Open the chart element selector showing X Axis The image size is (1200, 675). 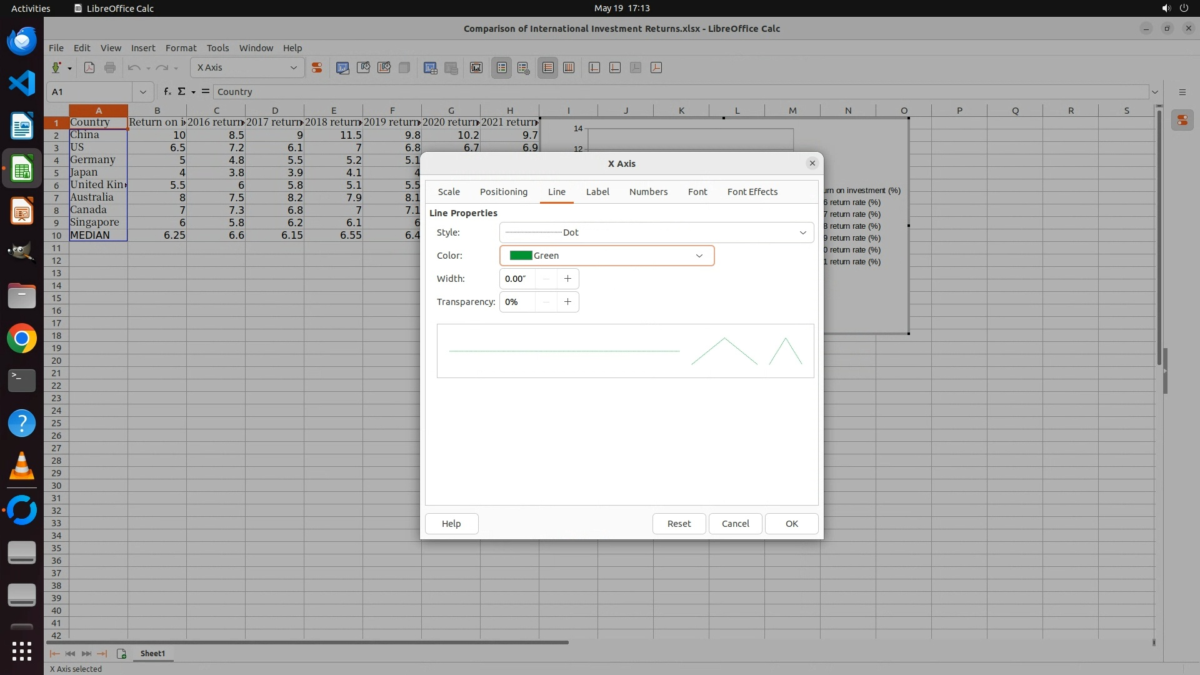[x=247, y=67]
